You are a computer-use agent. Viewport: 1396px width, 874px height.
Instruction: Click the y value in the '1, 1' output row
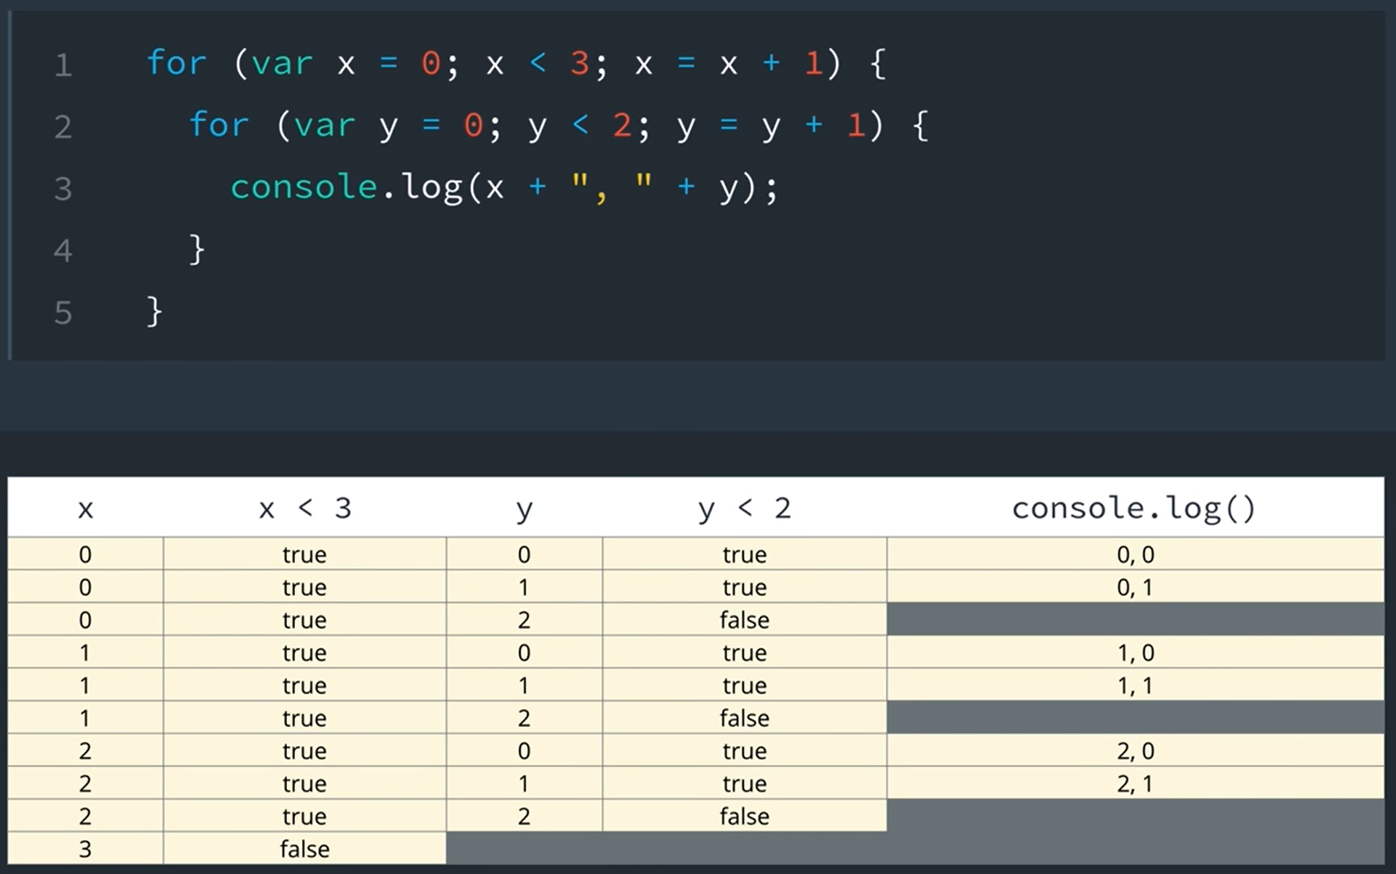[x=524, y=685]
